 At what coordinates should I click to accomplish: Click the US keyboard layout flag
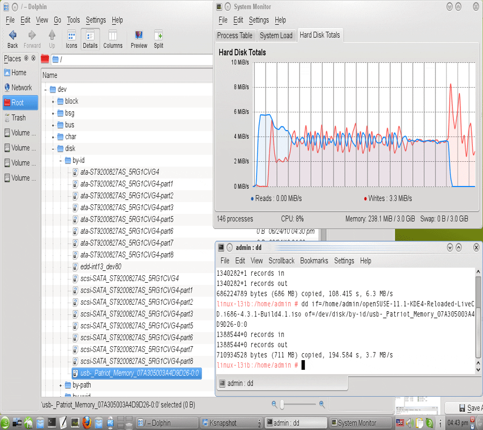tap(400, 423)
